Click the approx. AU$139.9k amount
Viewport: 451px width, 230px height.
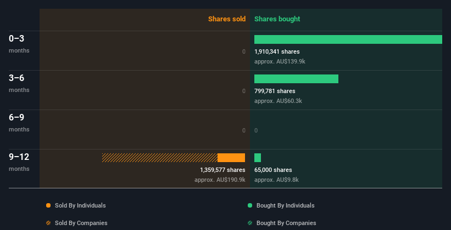coord(280,61)
